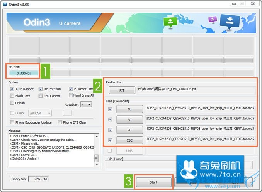262x192 pixels.
Task: Click the Start button
Action: point(153,182)
